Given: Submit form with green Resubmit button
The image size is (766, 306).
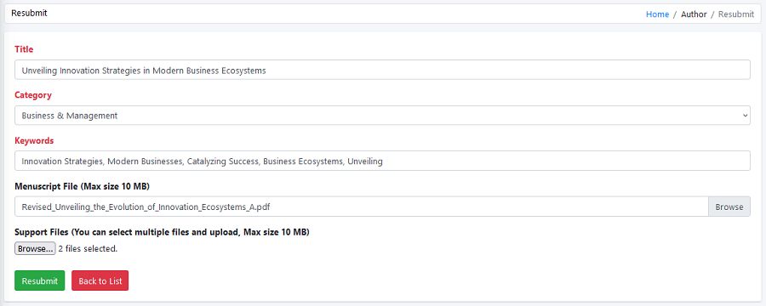Looking at the screenshot, I should point(39,280).
